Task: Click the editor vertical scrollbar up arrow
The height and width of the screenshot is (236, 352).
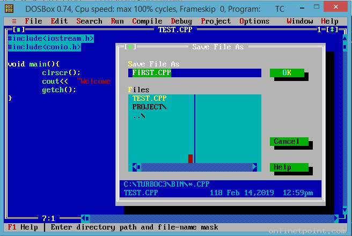Action: coord(345,39)
